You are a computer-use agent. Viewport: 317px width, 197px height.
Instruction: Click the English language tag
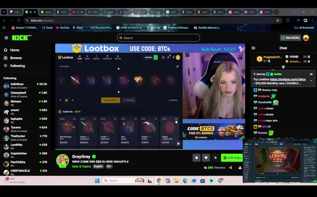tap(98, 166)
